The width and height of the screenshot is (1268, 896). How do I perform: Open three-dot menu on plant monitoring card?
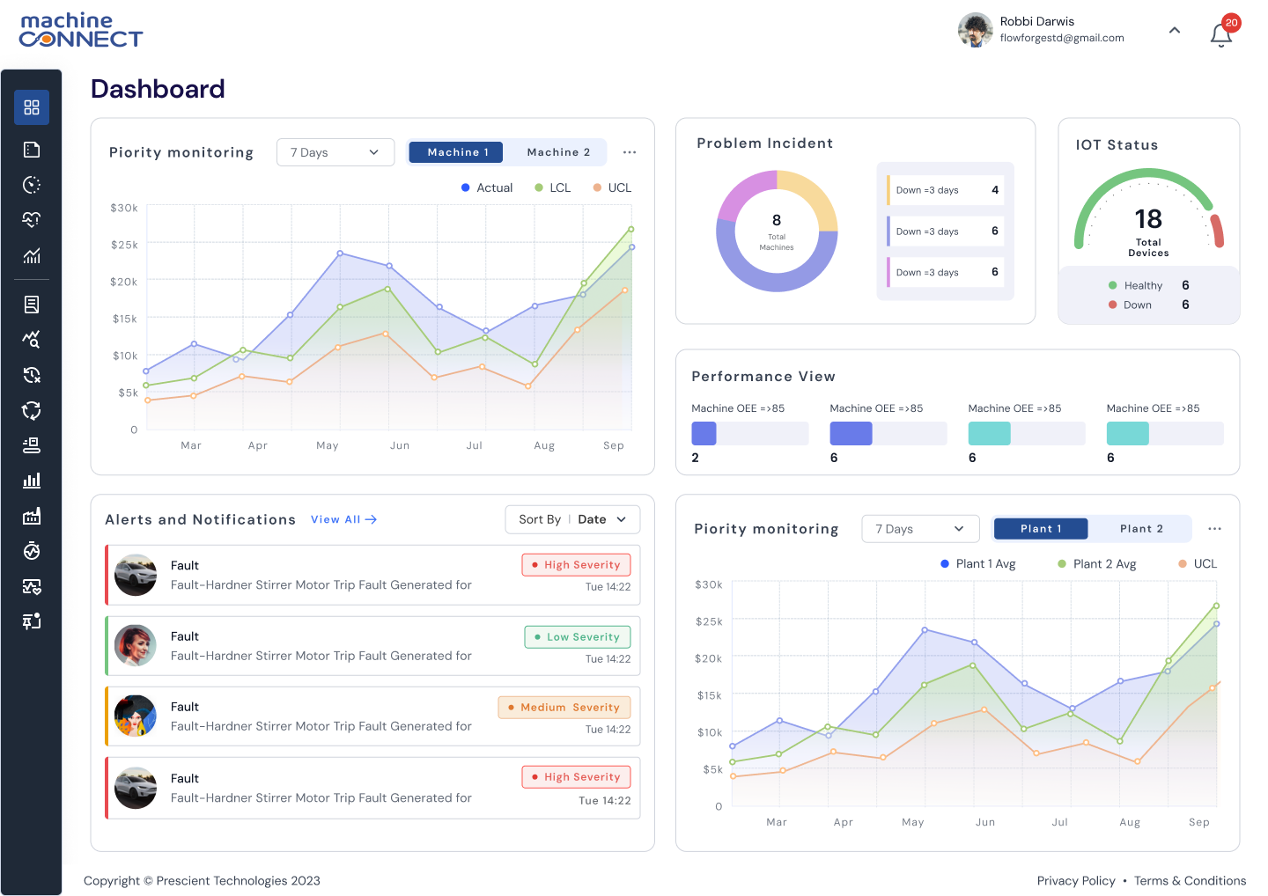point(1214,529)
